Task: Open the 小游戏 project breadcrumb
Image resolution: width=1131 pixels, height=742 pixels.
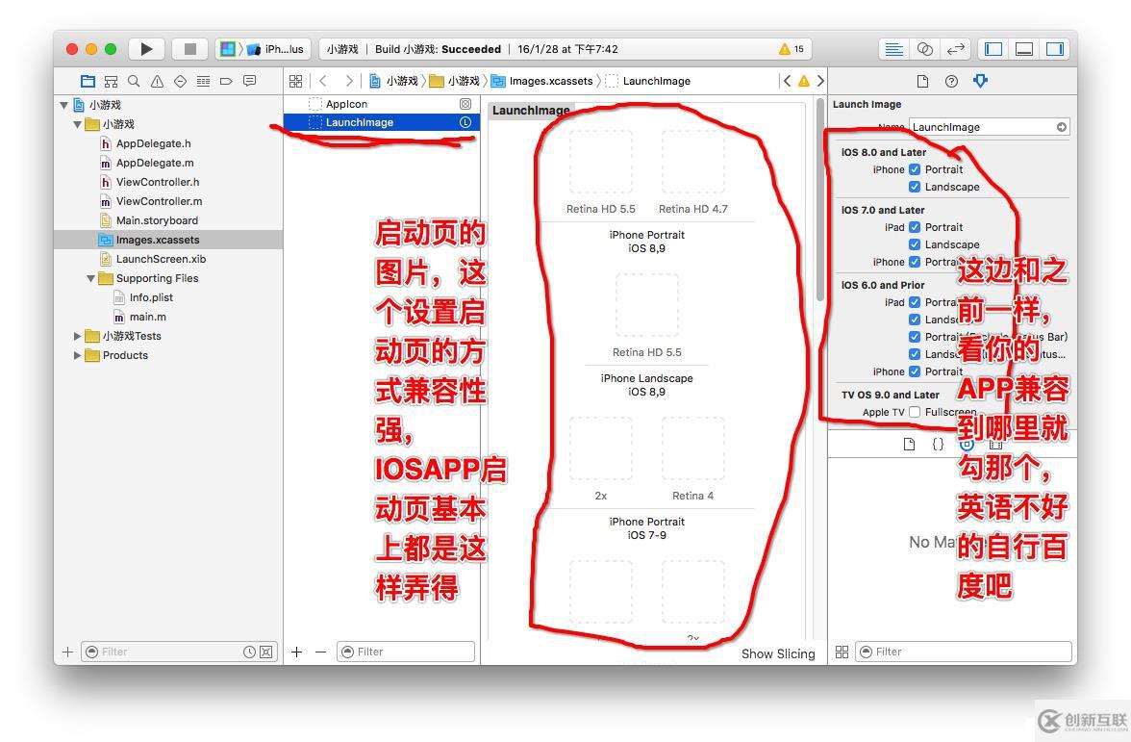Action: pyautogui.click(x=394, y=81)
